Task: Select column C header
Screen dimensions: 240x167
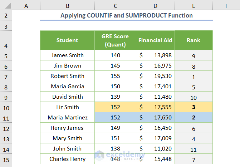Action: point(115,5)
